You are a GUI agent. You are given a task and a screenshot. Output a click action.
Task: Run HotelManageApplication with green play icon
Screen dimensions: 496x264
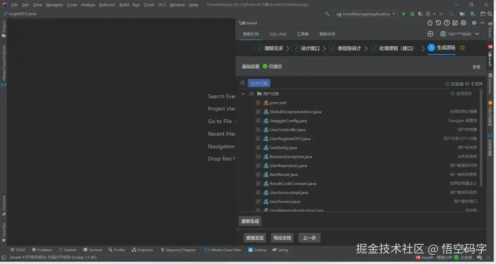point(404,14)
